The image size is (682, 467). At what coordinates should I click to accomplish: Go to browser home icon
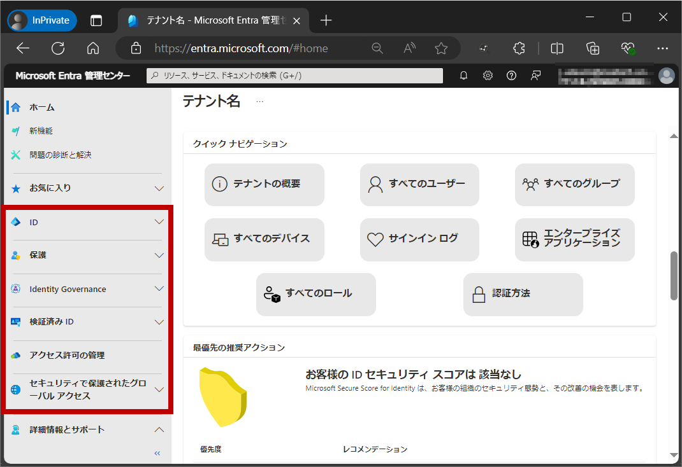click(93, 48)
